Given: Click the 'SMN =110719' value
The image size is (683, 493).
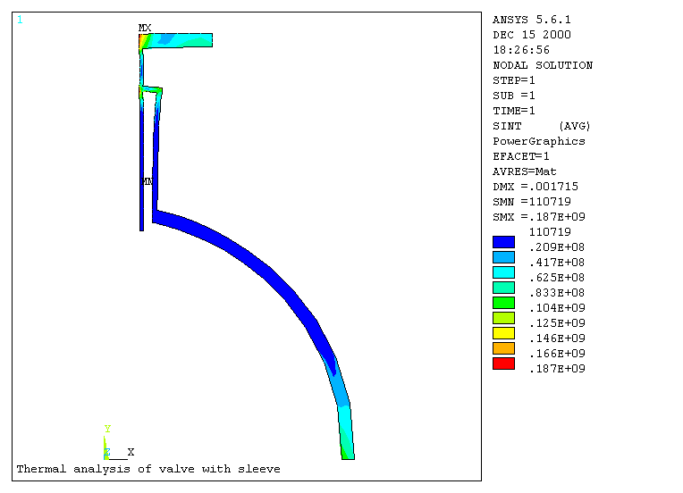Looking at the screenshot, I should 532,202.
